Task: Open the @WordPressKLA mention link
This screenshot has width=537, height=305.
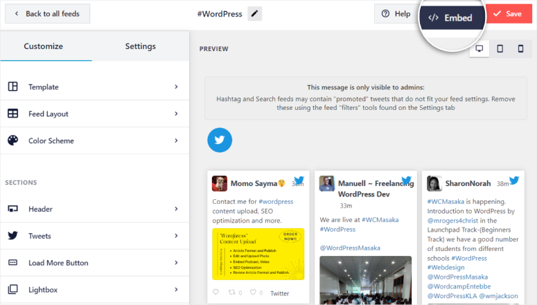Action: point(452,296)
